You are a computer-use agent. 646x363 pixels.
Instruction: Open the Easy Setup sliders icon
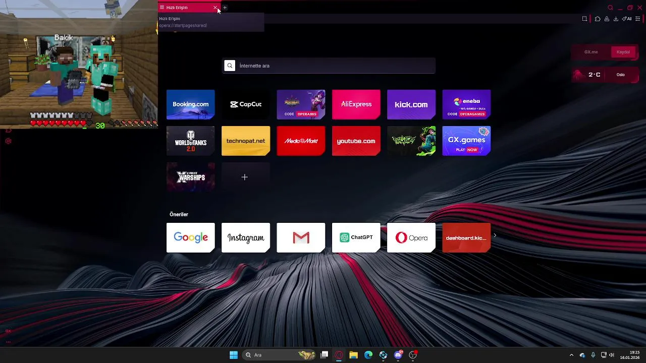[637, 19]
